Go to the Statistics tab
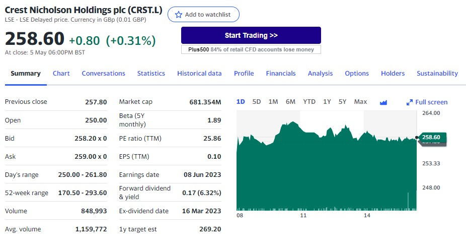 [151, 74]
